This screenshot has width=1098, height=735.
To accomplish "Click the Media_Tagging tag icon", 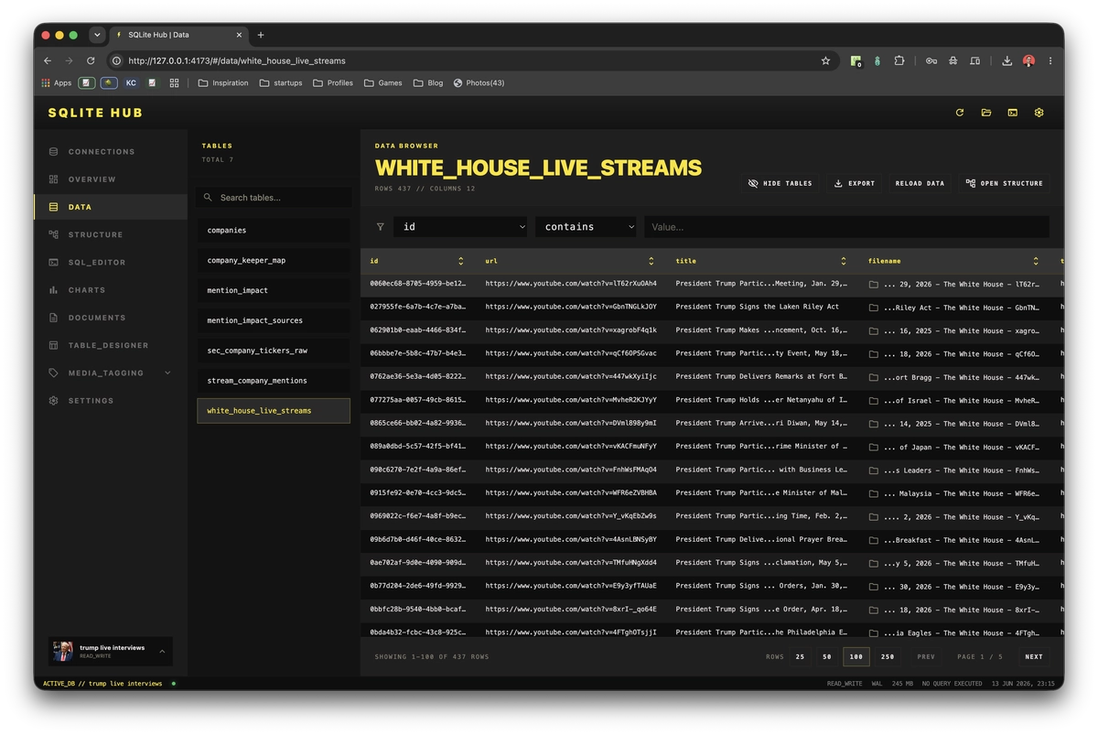I will pyautogui.click(x=53, y=373).
